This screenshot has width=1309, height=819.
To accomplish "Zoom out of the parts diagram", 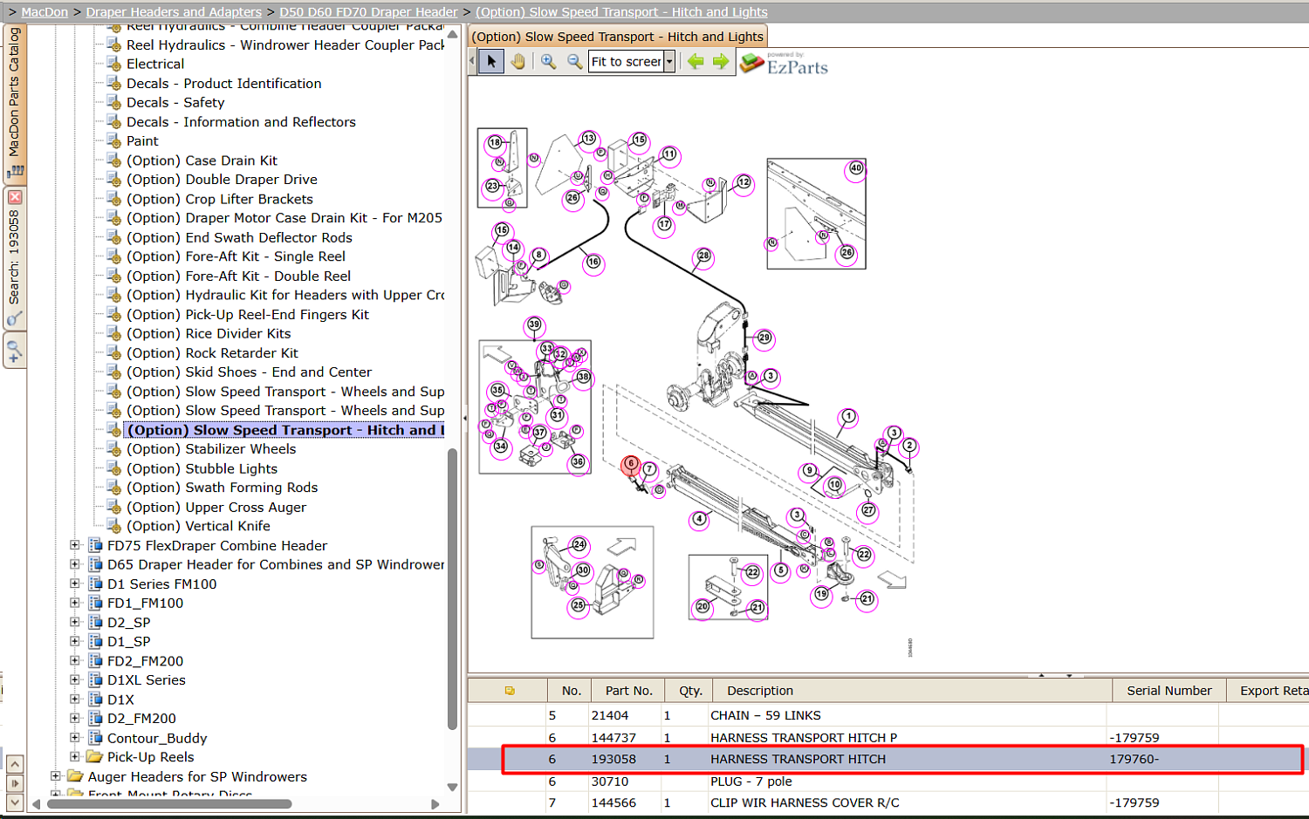I will coord(574,61).
